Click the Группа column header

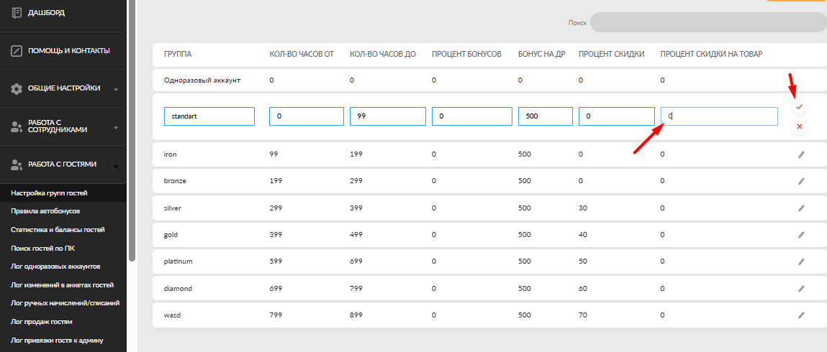click(178, 54)
